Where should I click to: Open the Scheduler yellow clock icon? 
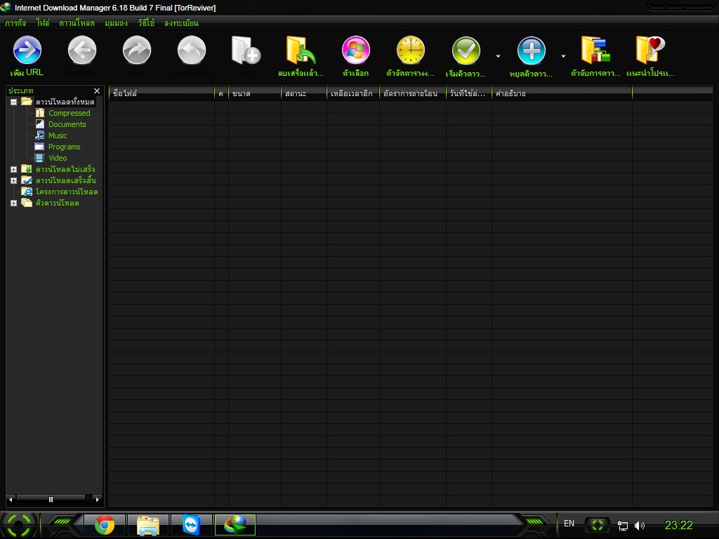click(410, 51)
